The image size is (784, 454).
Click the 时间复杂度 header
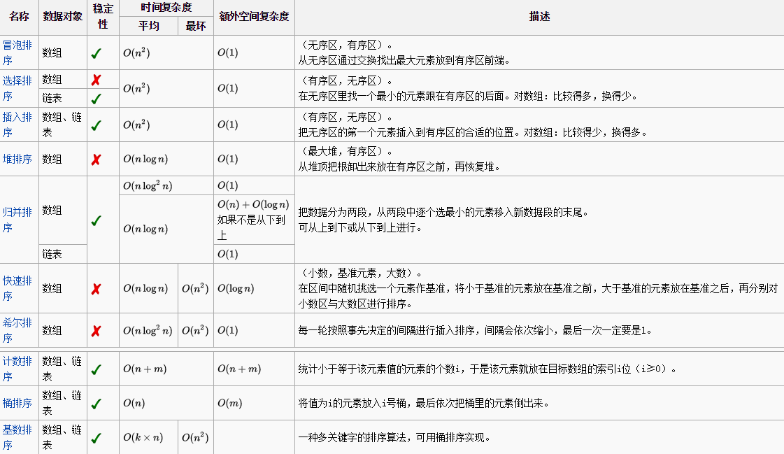[166, 8]
